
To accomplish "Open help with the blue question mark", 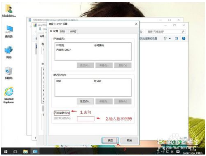I will coord(184,38).
